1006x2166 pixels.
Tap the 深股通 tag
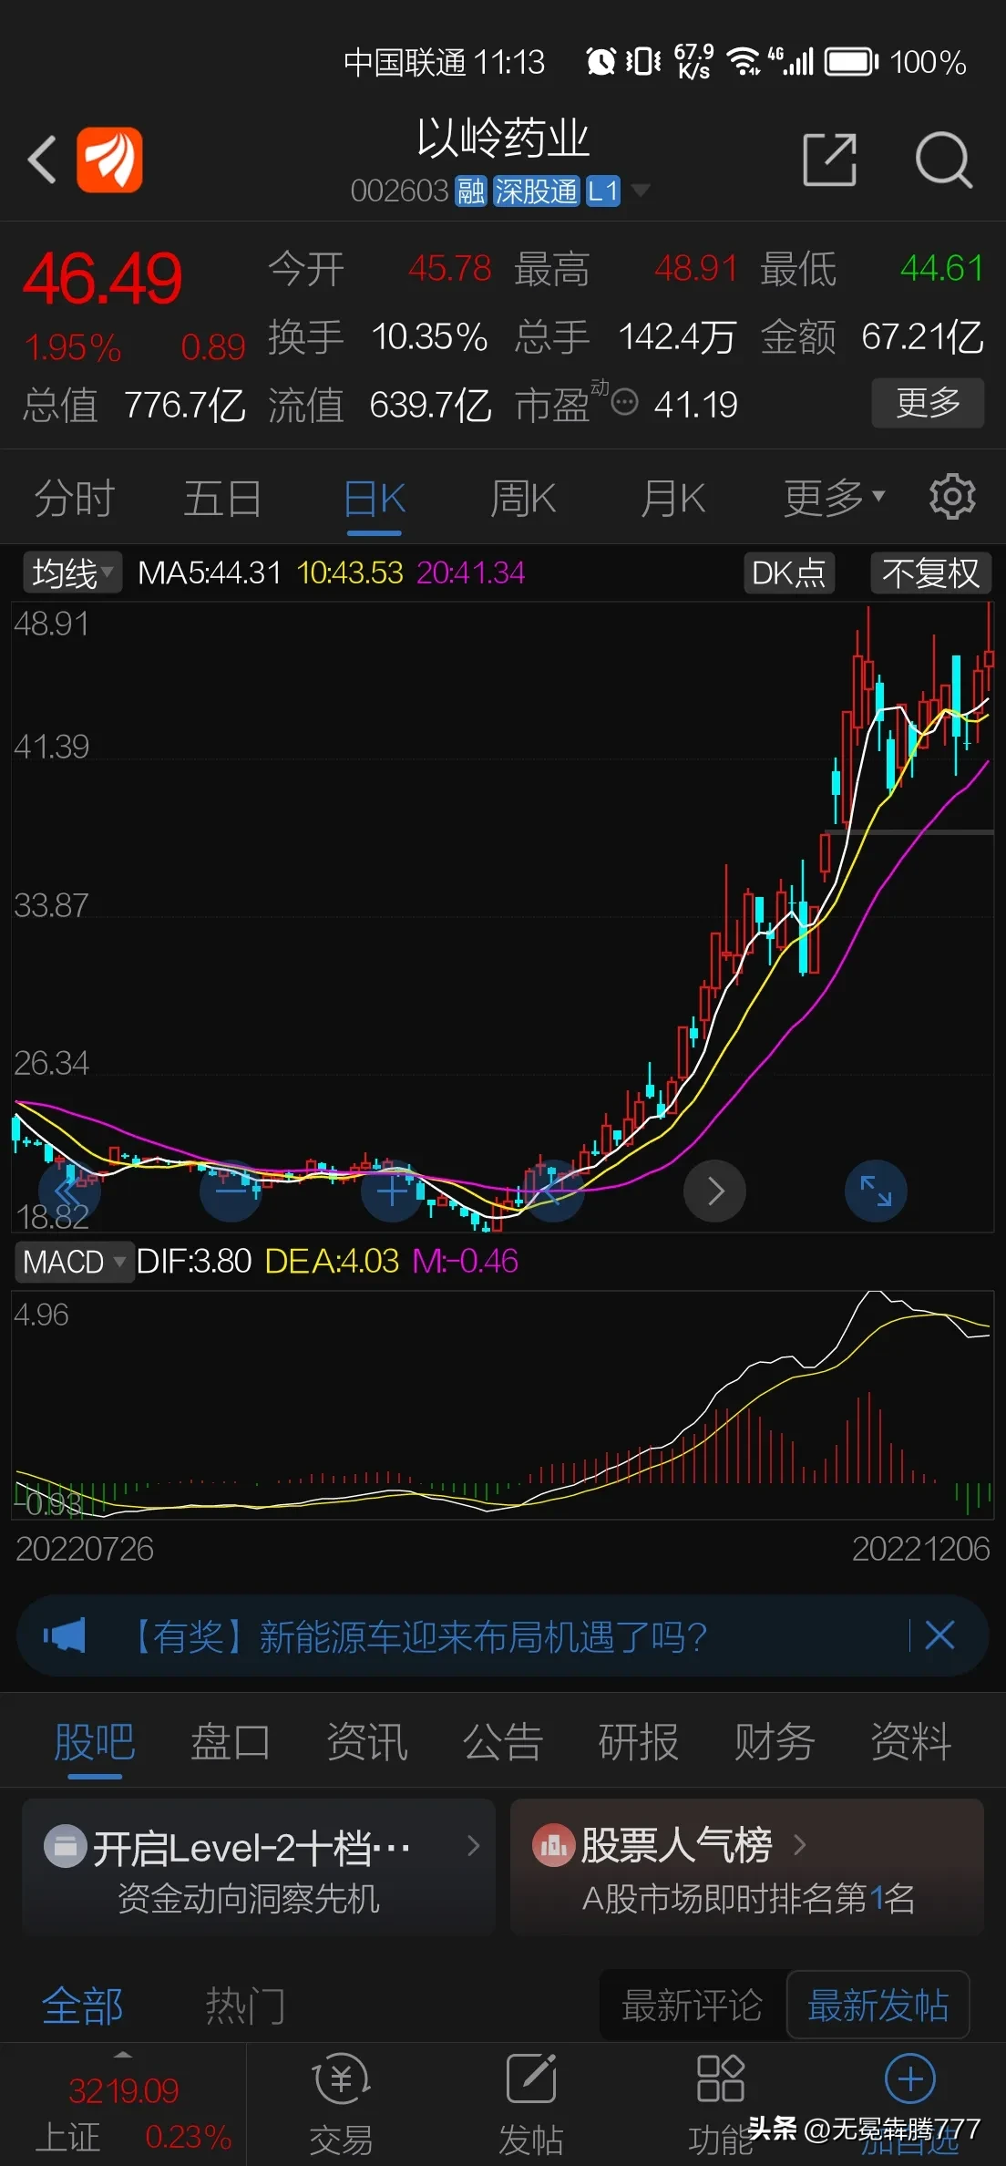click(536, 191)
